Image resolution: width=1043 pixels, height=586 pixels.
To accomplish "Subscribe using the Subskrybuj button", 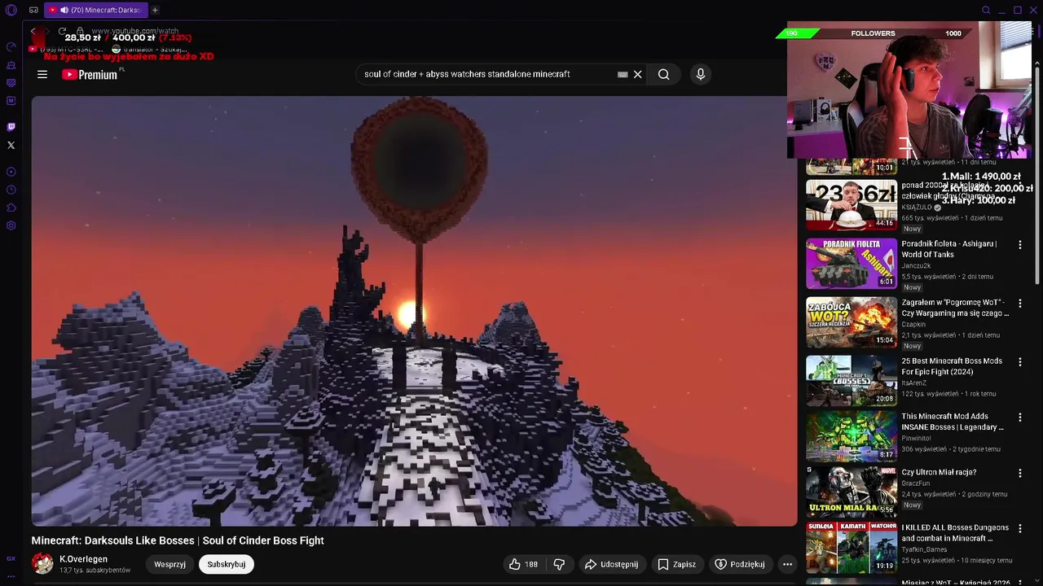I will tap(227, 564).
